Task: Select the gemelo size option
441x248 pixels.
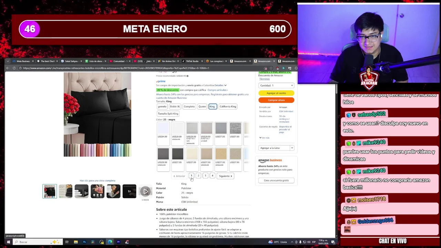Action: 162,106
